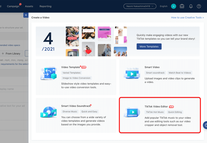Viewport: 207px width, 143px height.
Task: Select the Video Template icon
Action: [x=49, y=73]
